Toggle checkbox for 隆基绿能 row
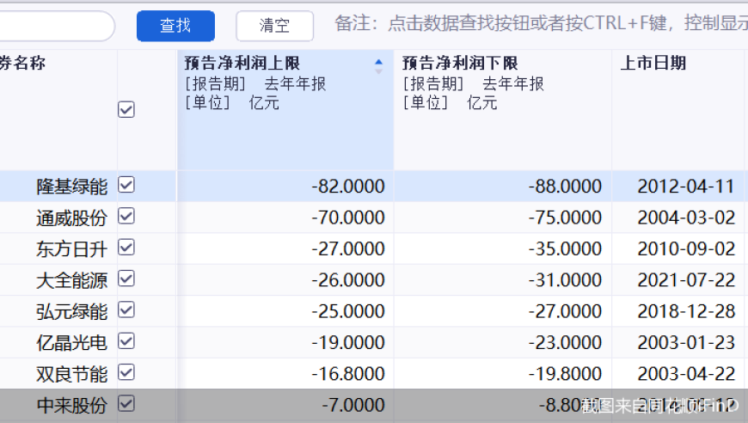The height and width of the screenshot is (423, 748). pyautogui.click(x=126, y=185)
